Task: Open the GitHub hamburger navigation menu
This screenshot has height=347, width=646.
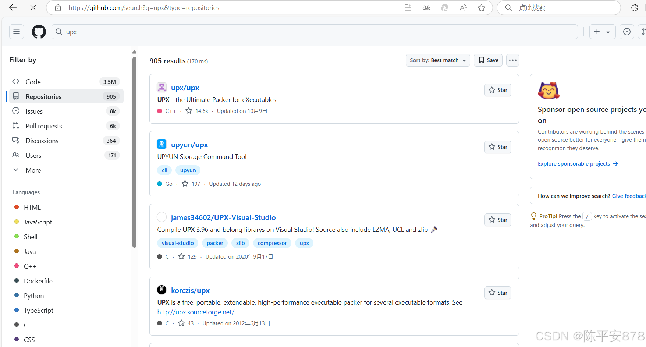Action: tap(17, 32)
